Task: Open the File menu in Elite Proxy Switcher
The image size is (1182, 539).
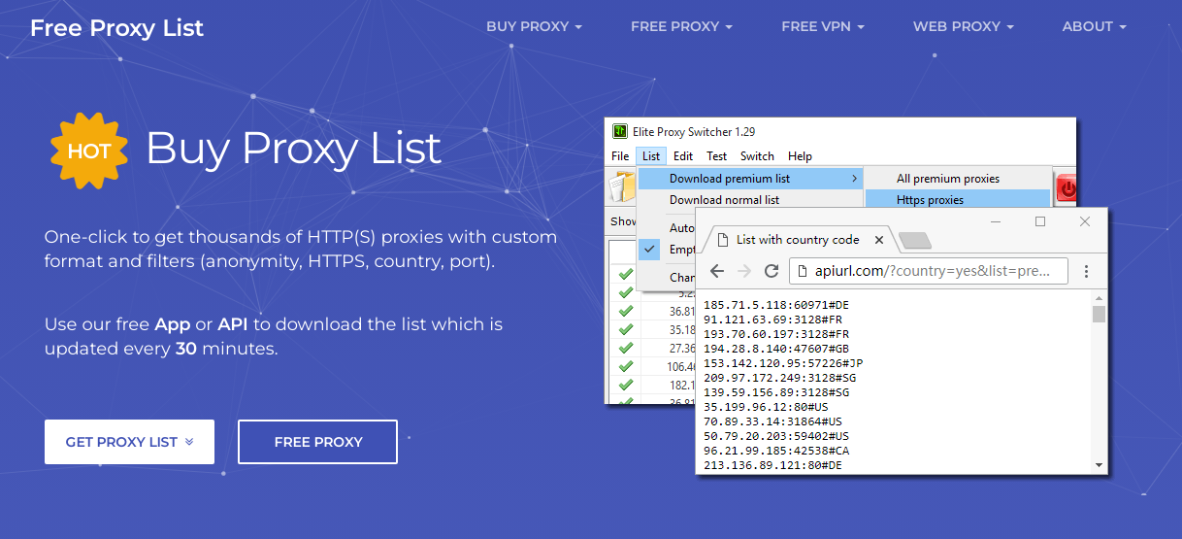Action: pos(620,155)
